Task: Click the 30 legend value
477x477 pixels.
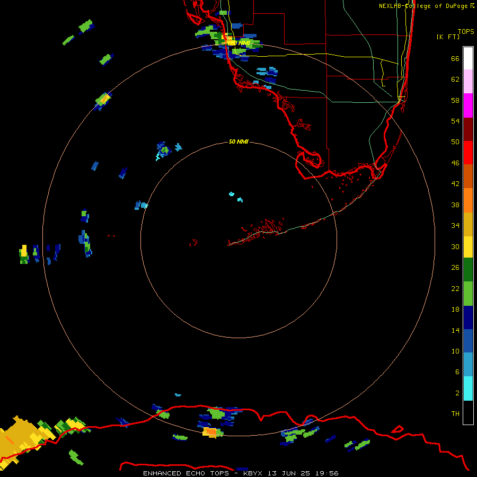Action: (455, 246)
